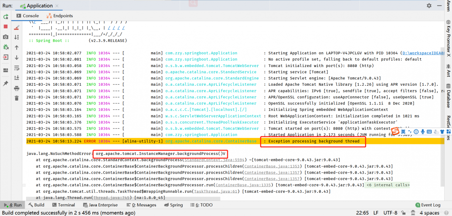Click the Exit icon with the red arrow
The width and height of the screenshot is (452, 216).
pos(6,57)
